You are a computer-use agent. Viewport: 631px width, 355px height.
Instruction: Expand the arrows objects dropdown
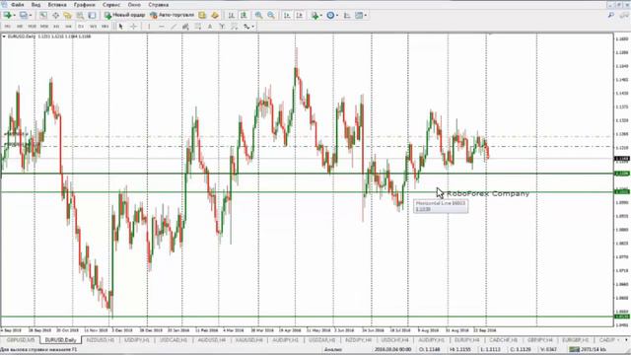tap(252, 27)
